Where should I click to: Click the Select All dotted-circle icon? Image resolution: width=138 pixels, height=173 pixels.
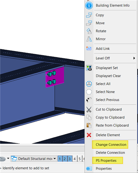(89, 84)
